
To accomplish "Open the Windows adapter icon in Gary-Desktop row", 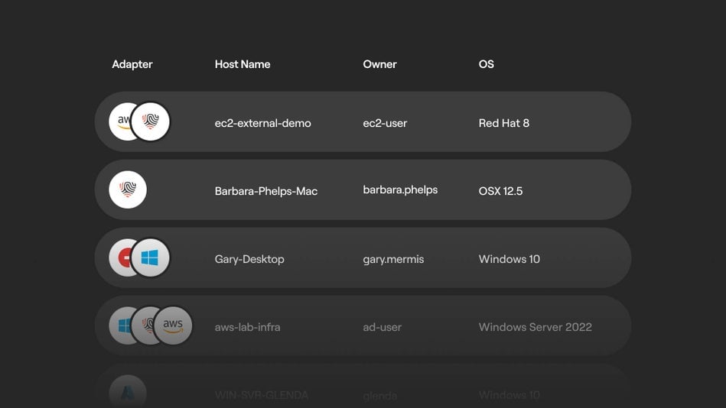I will [151, 258].
